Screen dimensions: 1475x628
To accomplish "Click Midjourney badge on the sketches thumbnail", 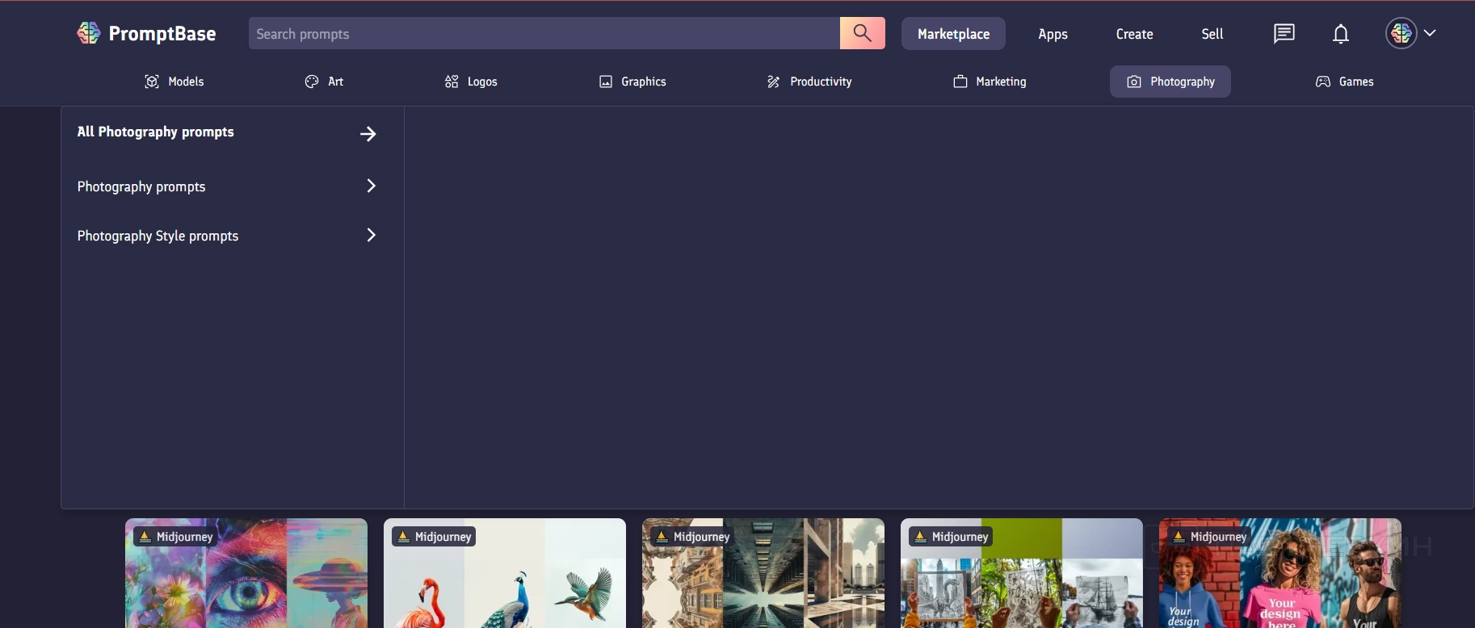I will pyautogui.click(x=951, y=537).
